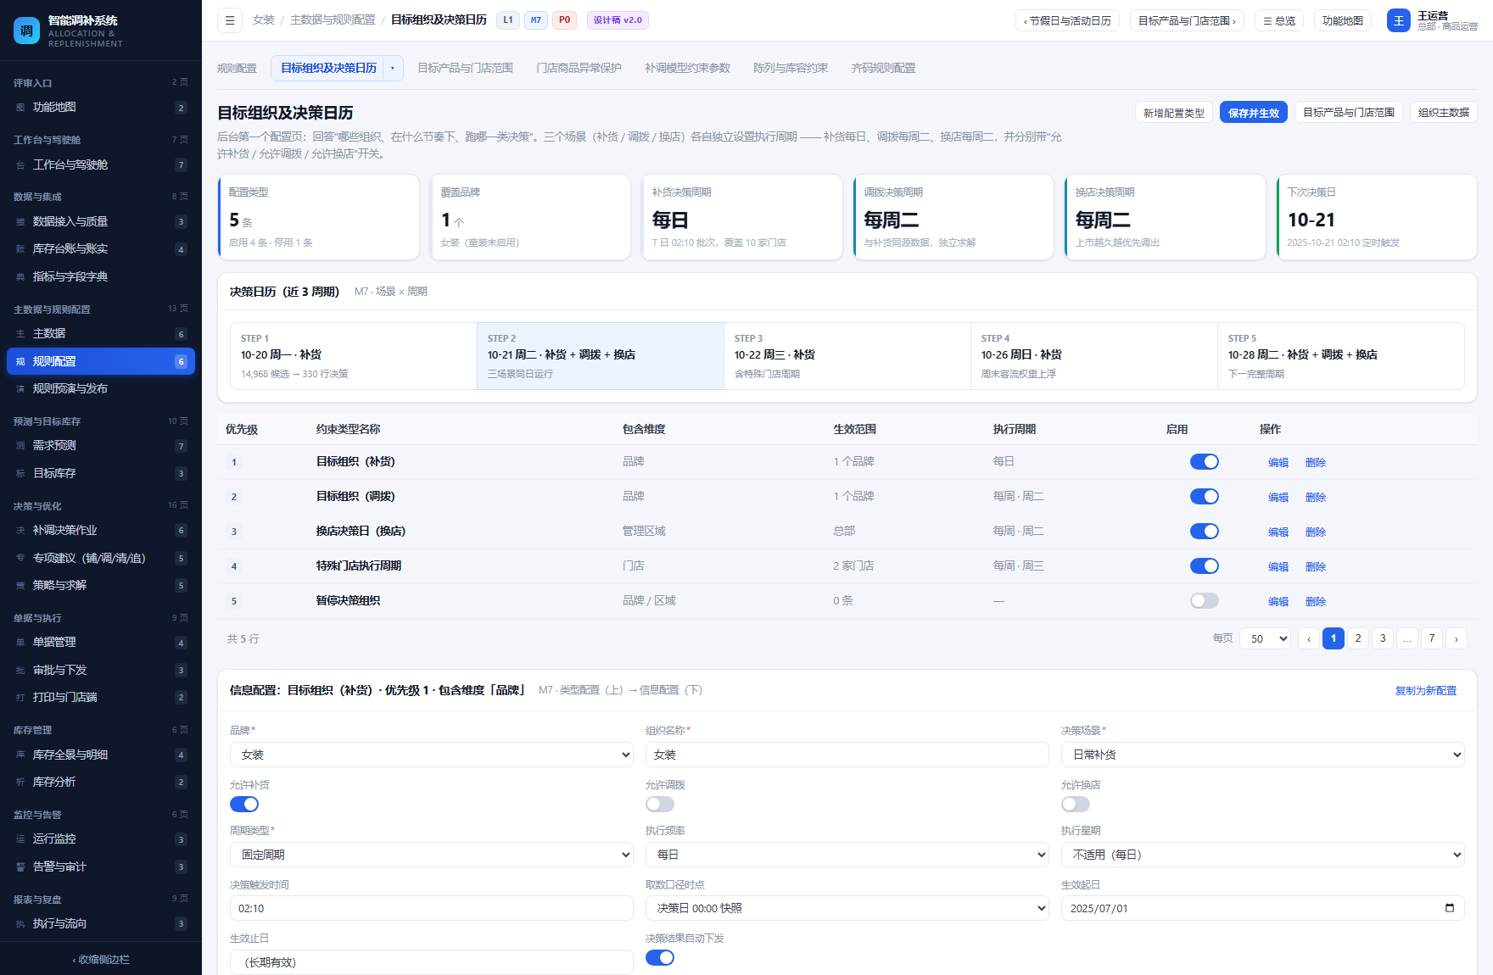Click the user avatar 王 icon
This screenshot has height=975, width=1493.
[x=1398, y=20]
